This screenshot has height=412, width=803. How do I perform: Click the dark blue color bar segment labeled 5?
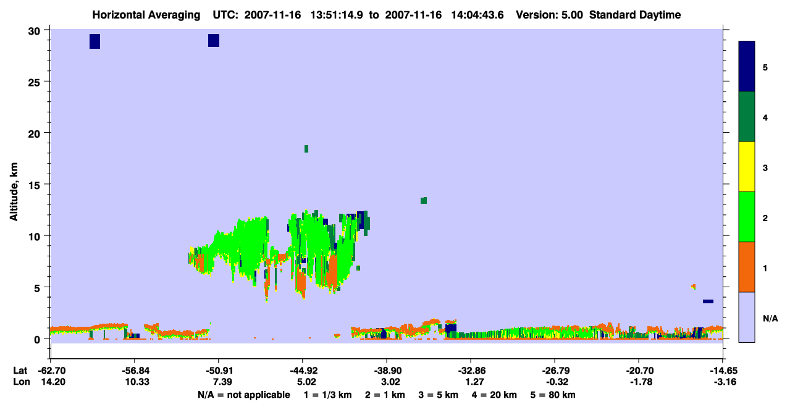(x=747, y=67)
